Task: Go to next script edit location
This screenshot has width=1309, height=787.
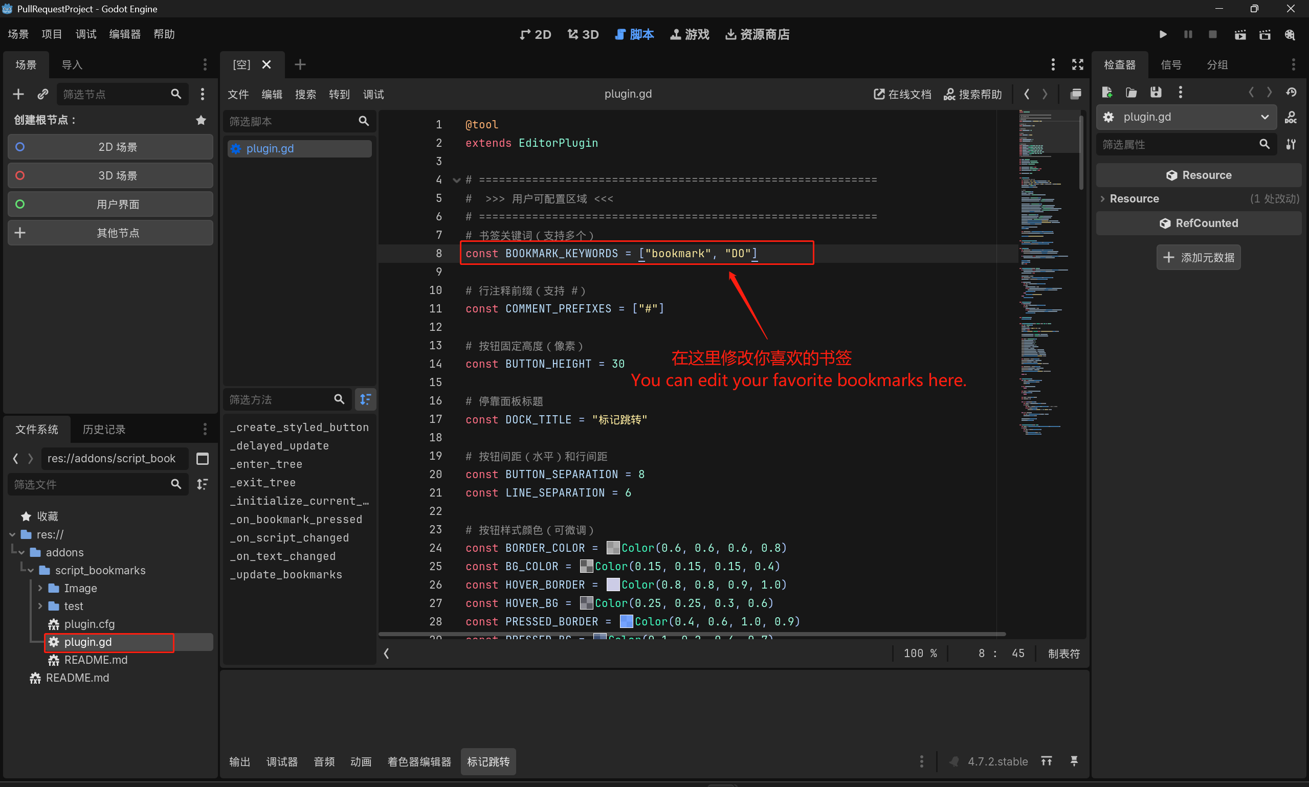Action: coord(1045,94)
